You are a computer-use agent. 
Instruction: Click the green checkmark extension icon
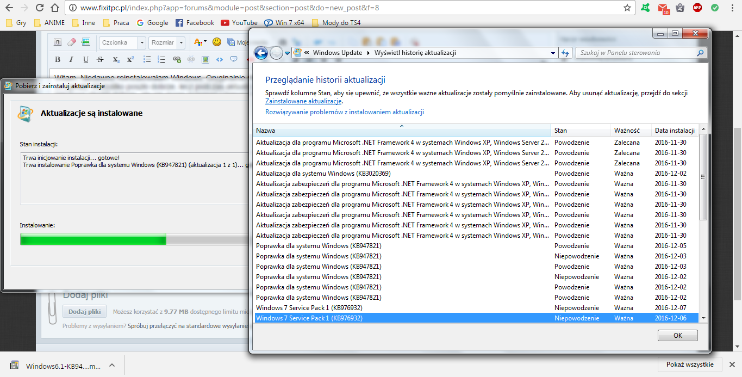[715, 8]
